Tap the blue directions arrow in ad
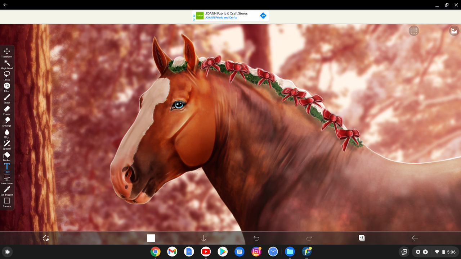Viewport: 461px width, 259px height. (x=263, y=15)
